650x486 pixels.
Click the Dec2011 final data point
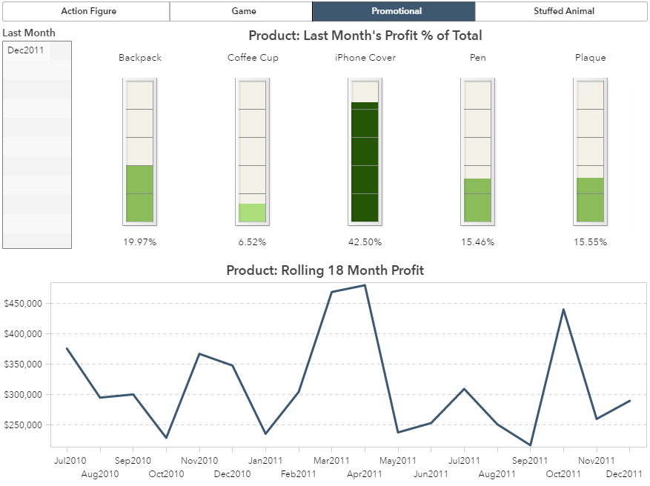[x=629, y=401]
